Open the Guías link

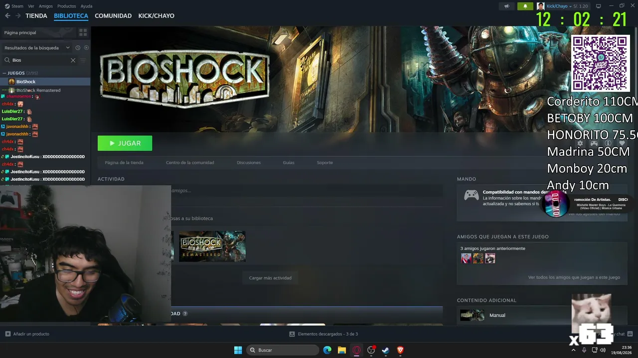click(289, 163)
